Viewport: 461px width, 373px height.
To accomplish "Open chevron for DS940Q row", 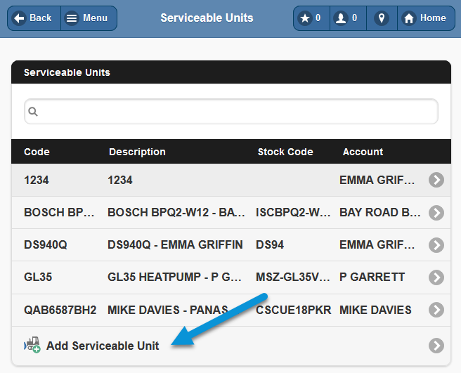I will pyautogui.click(x=436, y=245).
